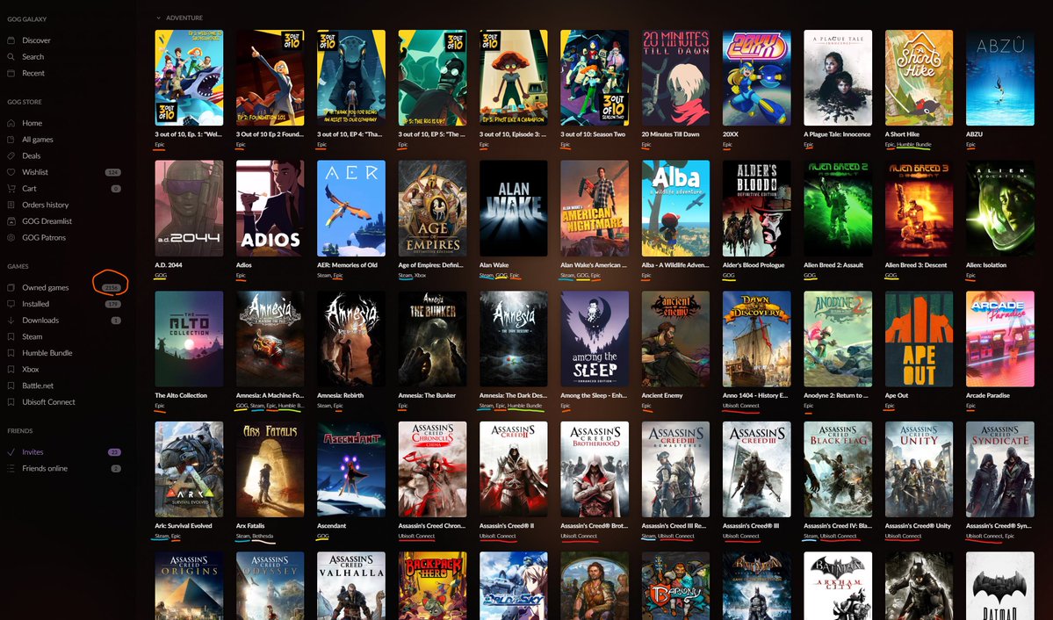Click the Orders history icon
Image resolution: width=1053 pixels, height=620 pixels.
11,205
